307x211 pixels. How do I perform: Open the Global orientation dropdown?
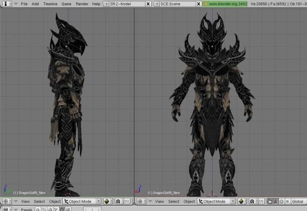click(299, 202)
